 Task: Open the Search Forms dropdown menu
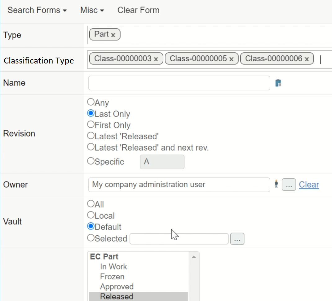click(x=37, y=10)
